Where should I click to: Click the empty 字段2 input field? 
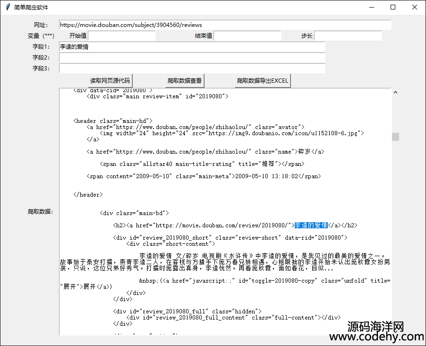pos(192,58)
